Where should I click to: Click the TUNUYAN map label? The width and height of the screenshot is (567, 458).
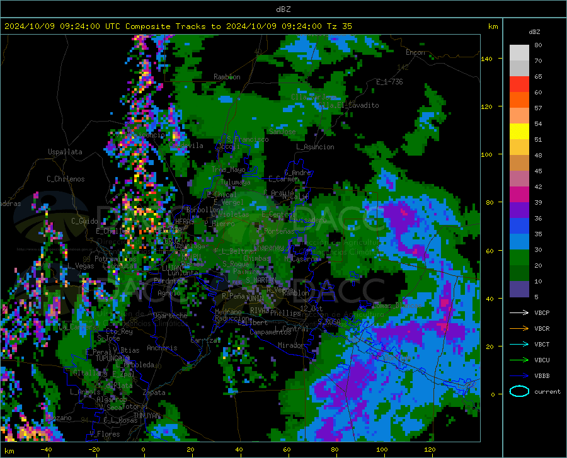tap(146, 416)
